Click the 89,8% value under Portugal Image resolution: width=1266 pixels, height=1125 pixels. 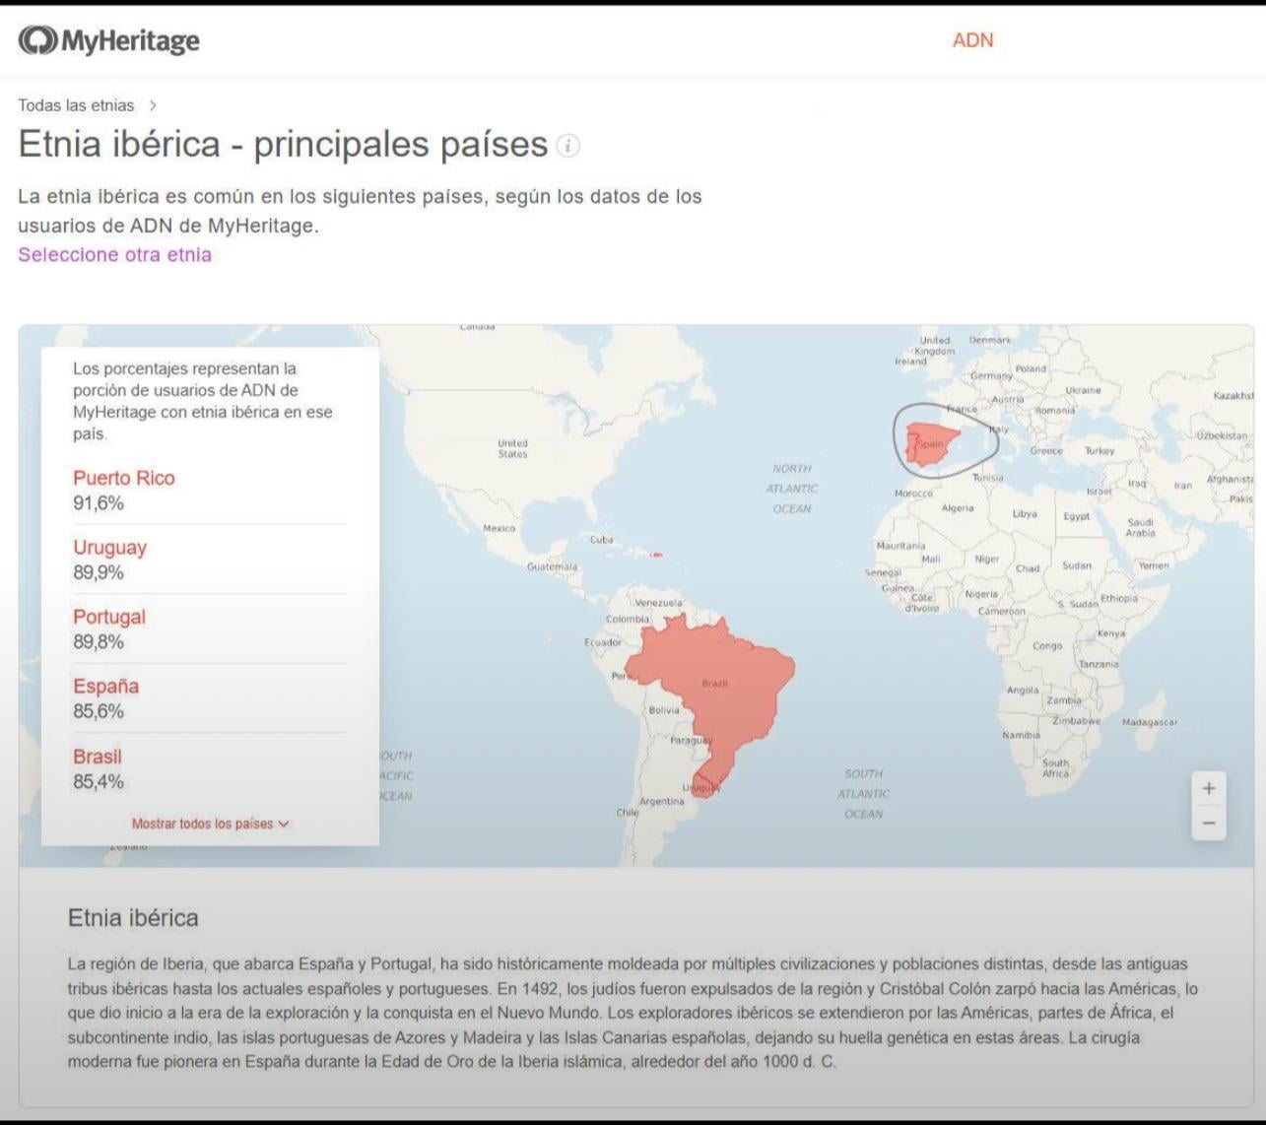click(x=99, y=642)
